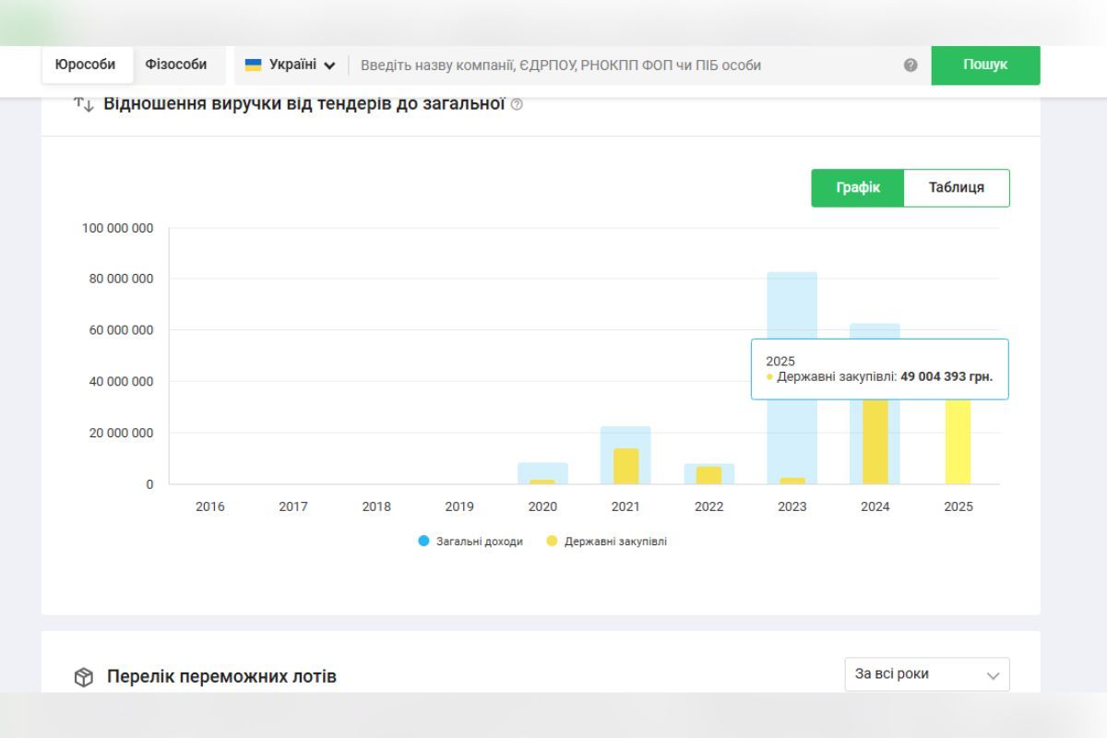Click the info icon beside revenue ratio heading

[x=517, y=105]
